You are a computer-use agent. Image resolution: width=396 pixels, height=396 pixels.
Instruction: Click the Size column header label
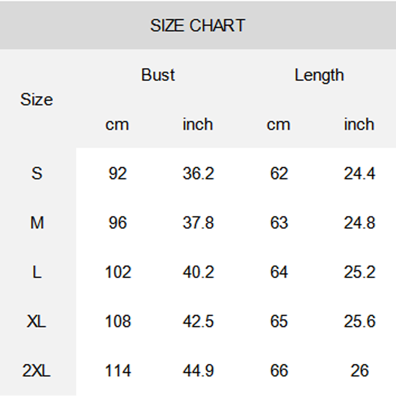point(37,100)
